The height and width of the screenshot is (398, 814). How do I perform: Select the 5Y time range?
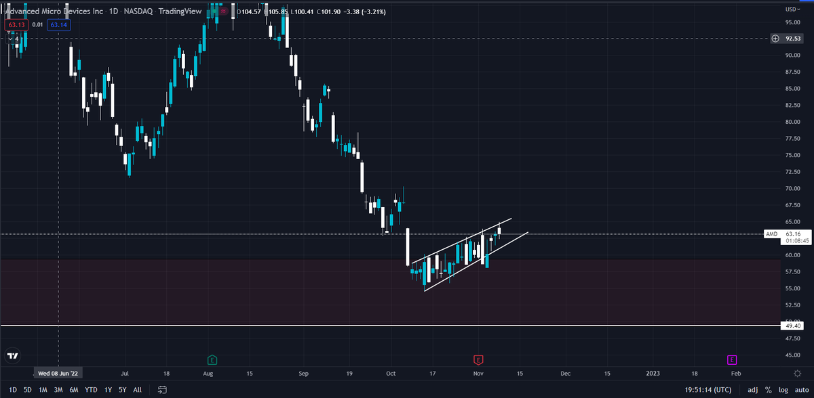[122, 390]
